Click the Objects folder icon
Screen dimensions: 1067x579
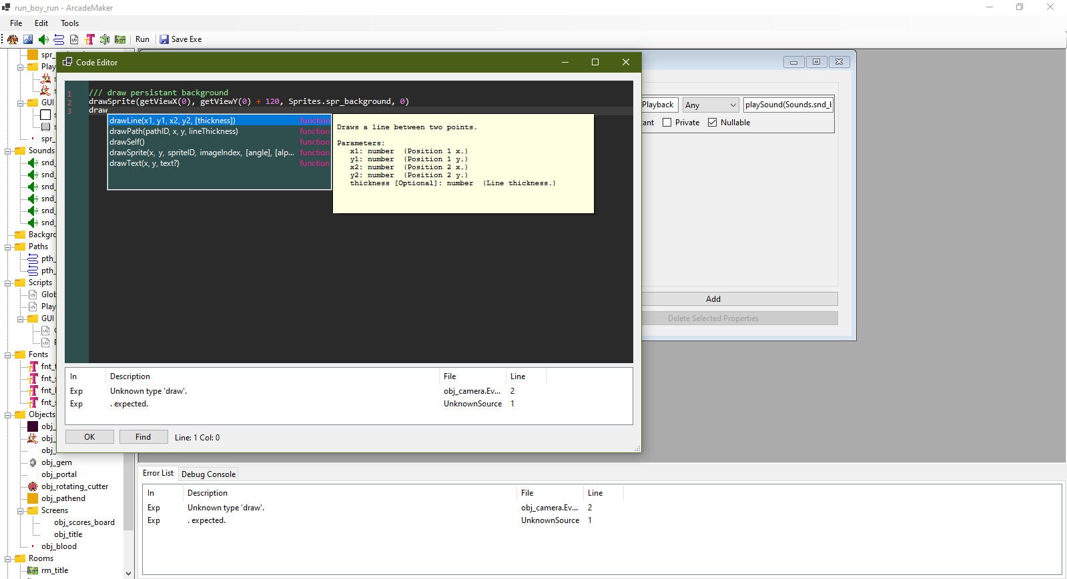click(x=20, y=414)
